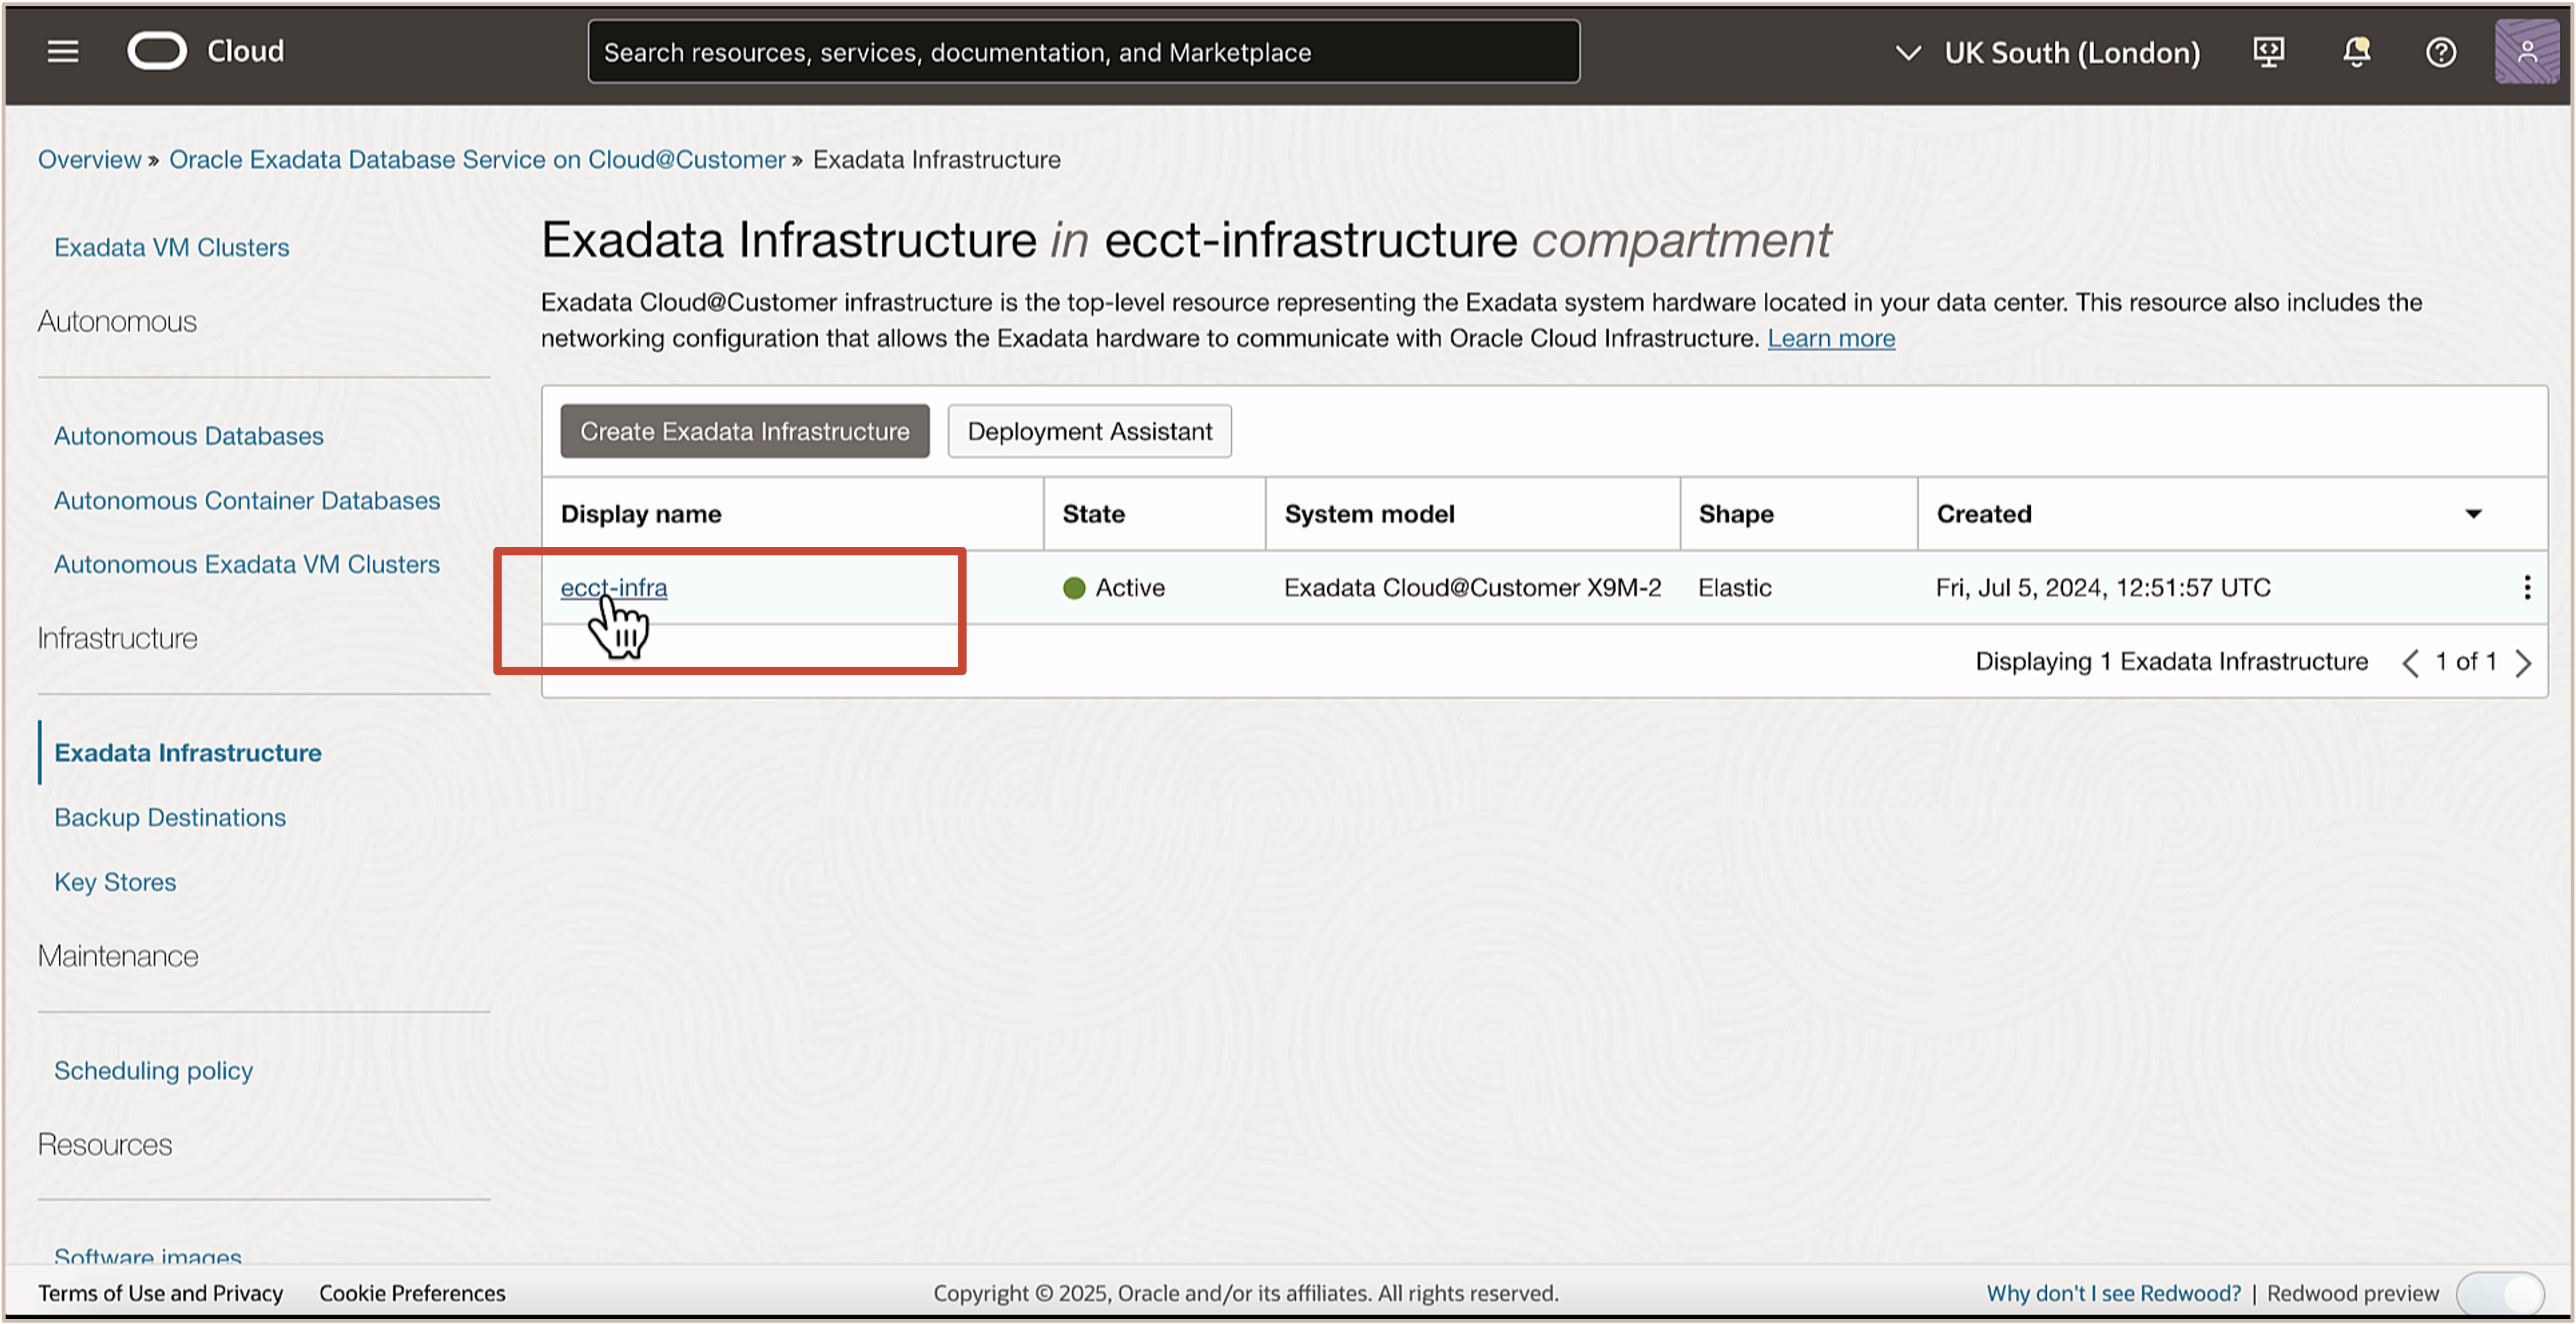Click the Create Exadata Infrastructure button
This screenshot has height=1324, width=2576.
(x=744, y=431)
